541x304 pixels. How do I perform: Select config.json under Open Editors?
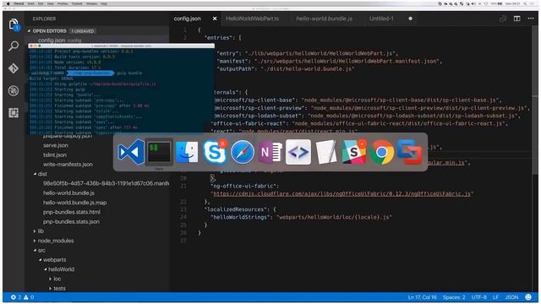coord(59,41)
